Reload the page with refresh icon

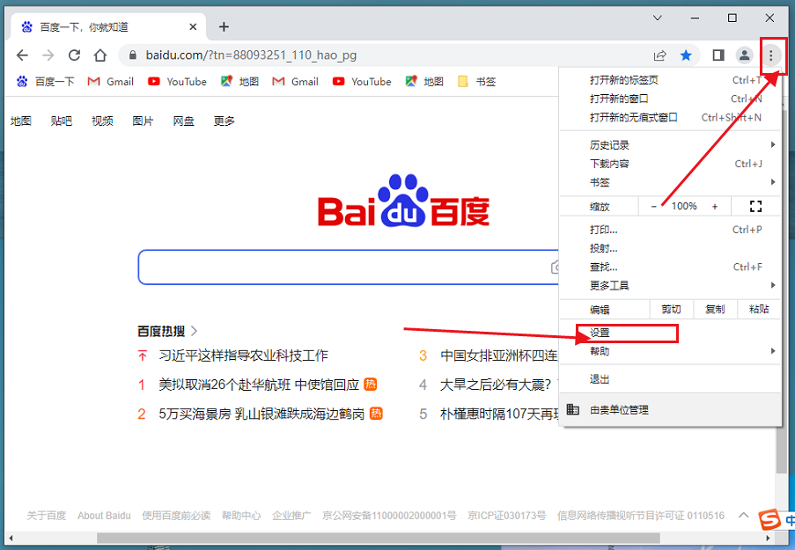click(x=75, y=55)
